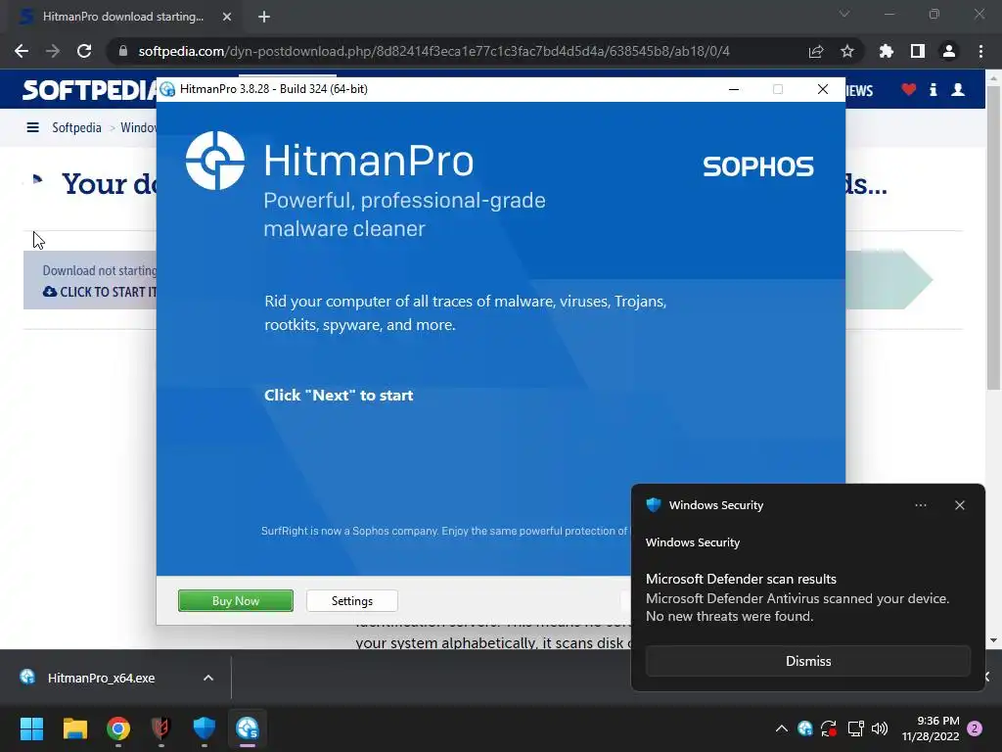This screenshot has width=1002, height=752.
Task: Click HitmanPro title bar icon
Action: pos(167,89)
